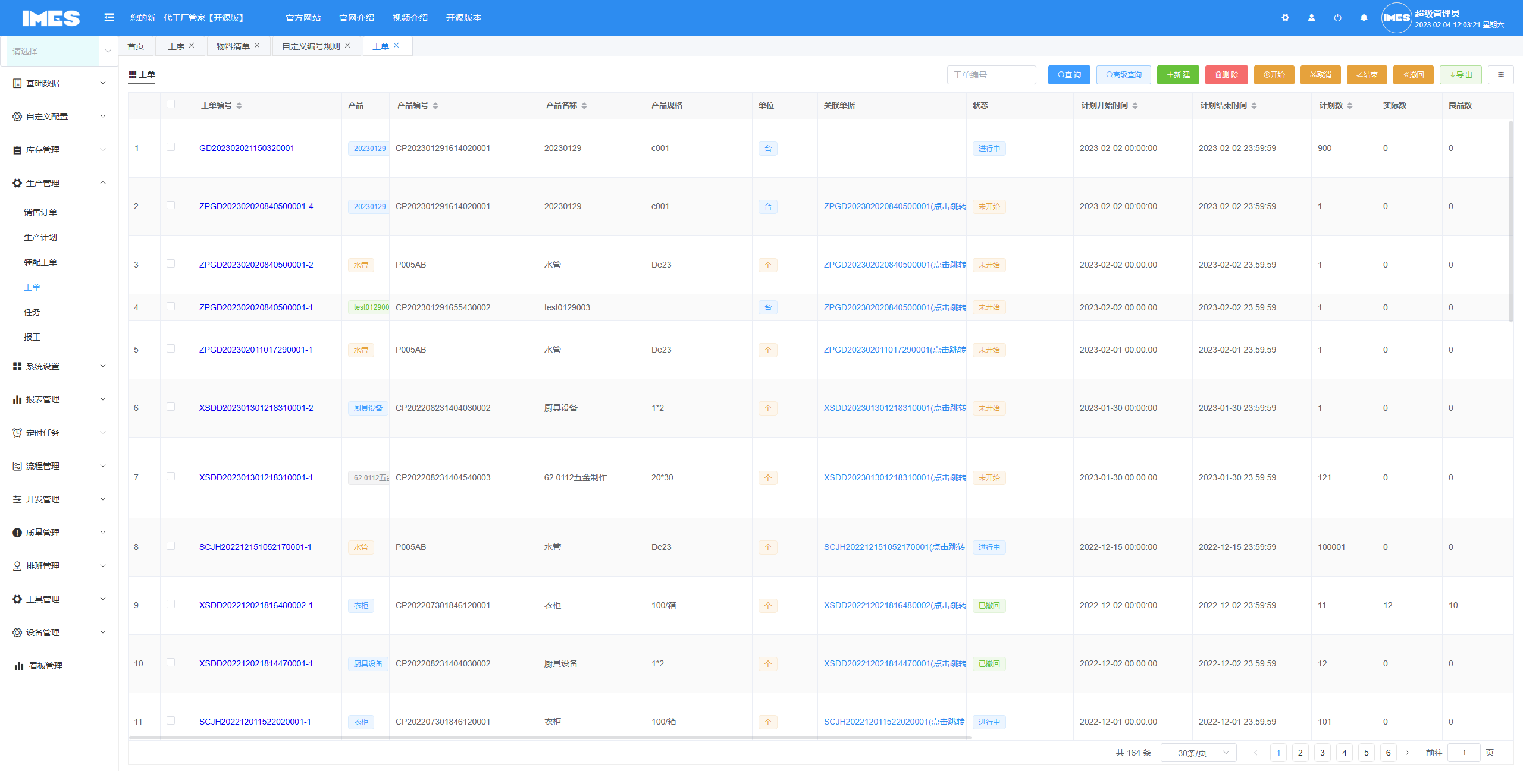Close the 物料清单 tab with X
Screen dimensions: 1523x771
257,46
